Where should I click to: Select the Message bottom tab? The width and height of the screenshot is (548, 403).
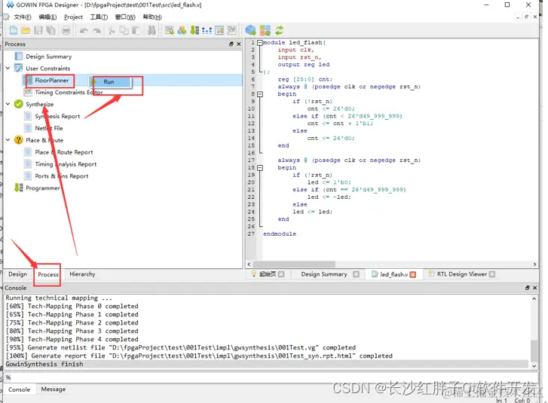[x=53, y=389]
